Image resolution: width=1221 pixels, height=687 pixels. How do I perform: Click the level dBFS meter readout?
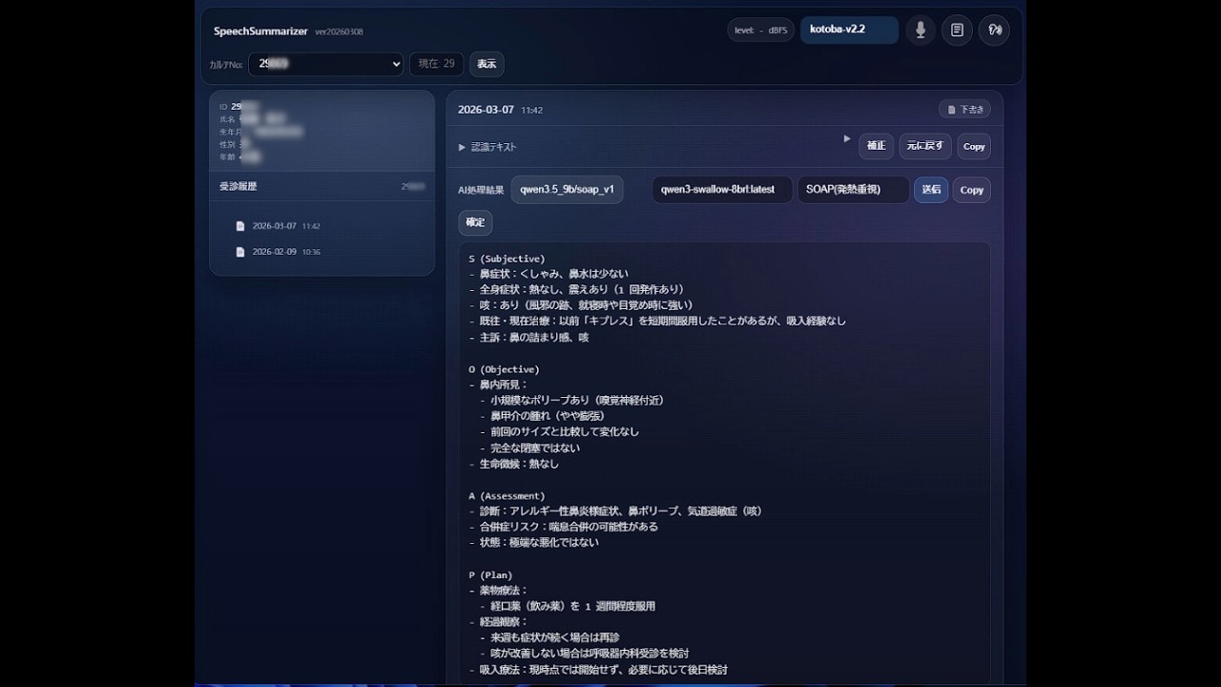760,30
